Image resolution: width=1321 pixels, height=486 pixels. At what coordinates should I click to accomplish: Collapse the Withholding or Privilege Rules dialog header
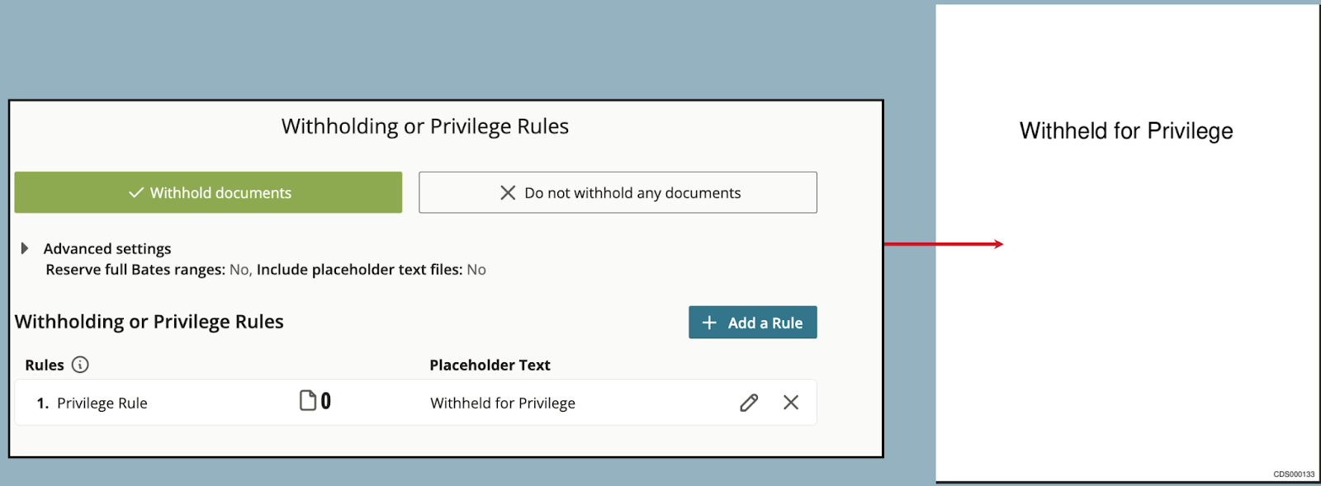point(424,126)
